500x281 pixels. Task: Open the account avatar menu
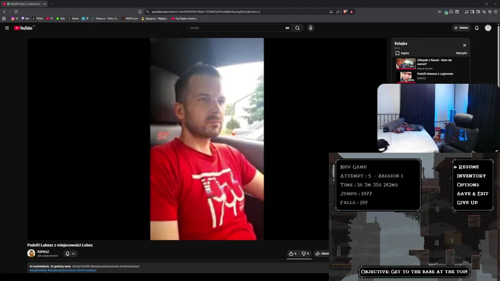coord(488,28)
